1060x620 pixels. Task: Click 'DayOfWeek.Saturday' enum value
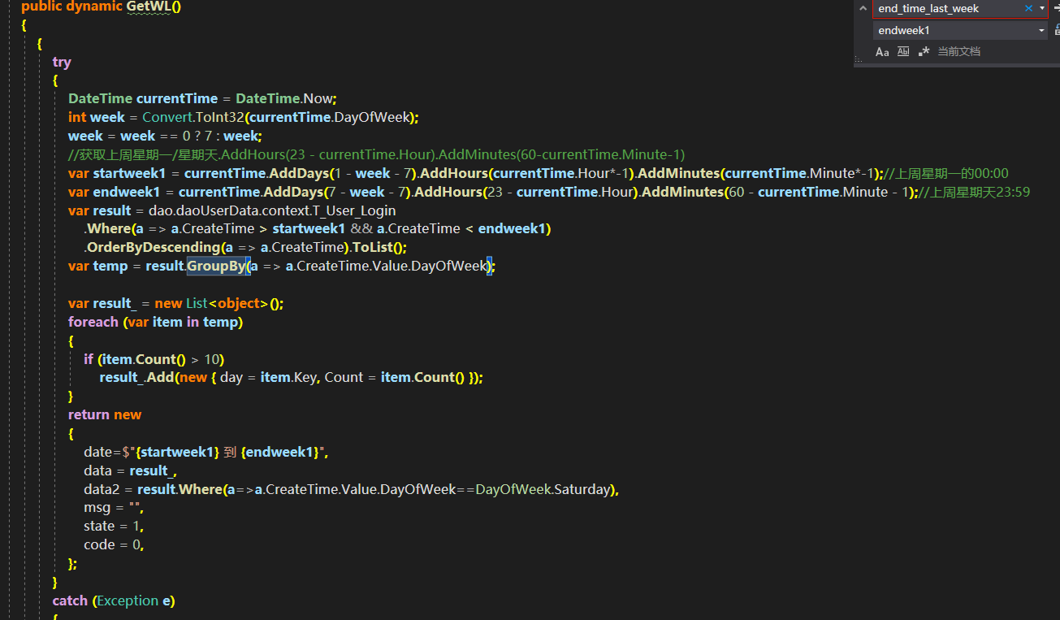coord(543,489)
